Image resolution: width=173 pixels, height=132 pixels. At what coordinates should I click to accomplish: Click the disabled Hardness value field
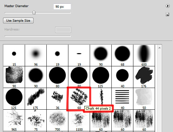click(63, 30)
